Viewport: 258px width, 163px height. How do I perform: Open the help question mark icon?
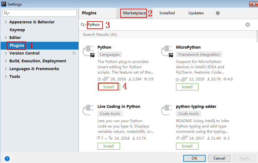click(7, 159)
